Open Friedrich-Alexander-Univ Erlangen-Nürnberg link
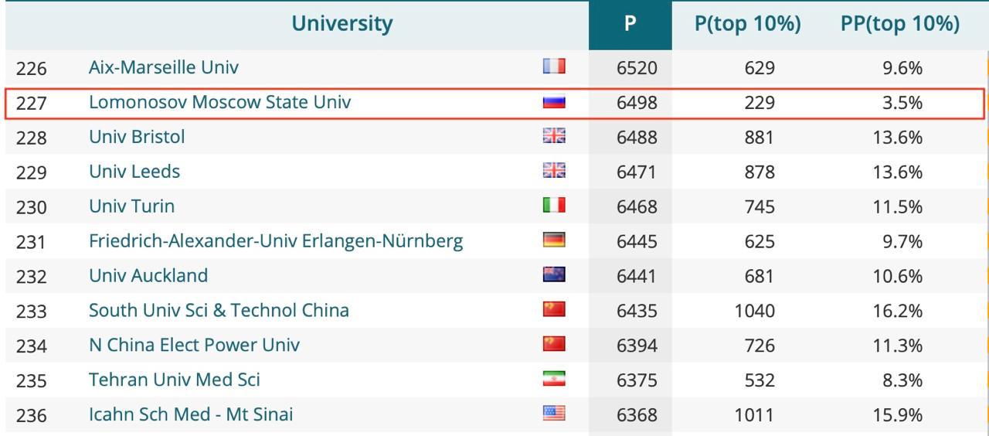This screenshot has height=436, width=989. (x=276, y=241)
